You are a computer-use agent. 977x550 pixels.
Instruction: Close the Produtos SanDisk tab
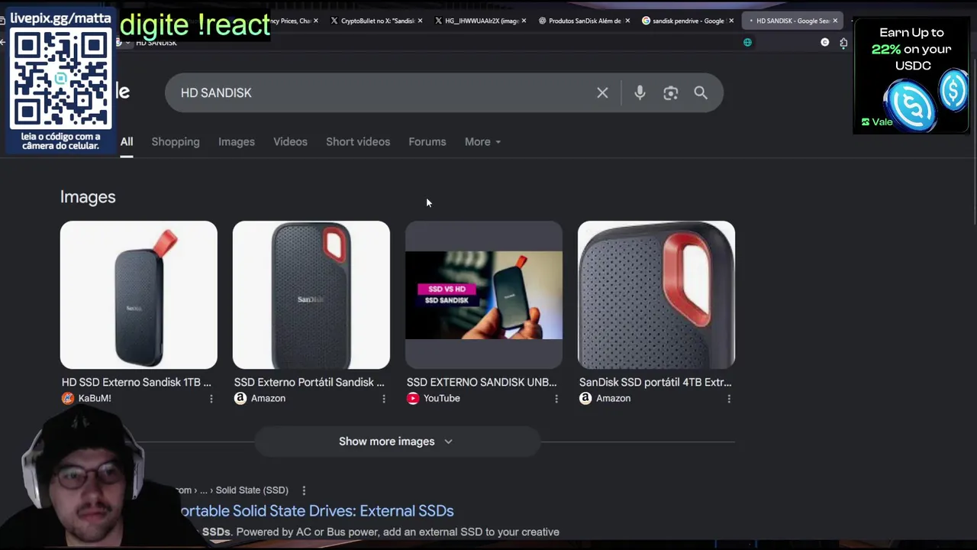pyautogui.click(x=627, y=21)
